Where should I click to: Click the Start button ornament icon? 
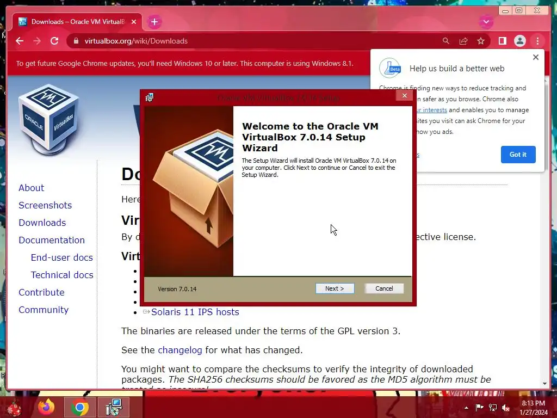14,408
